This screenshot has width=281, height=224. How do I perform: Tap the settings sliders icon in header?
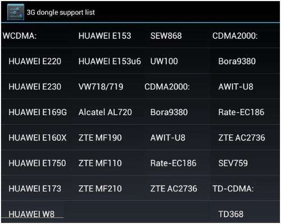tap(16, 12)
